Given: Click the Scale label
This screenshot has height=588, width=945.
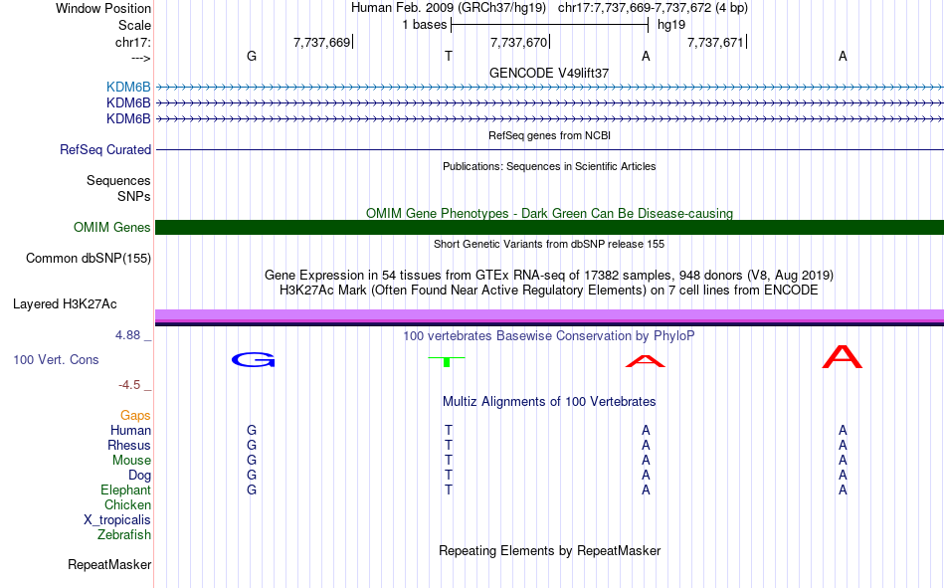Looking at the screenshot, I should [134, 25].
